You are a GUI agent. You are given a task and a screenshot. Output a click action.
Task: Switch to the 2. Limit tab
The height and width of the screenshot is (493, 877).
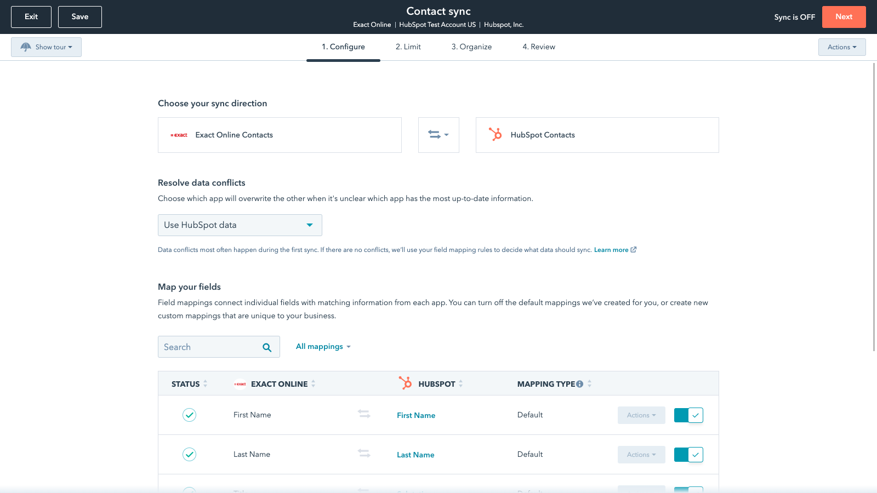408,47
